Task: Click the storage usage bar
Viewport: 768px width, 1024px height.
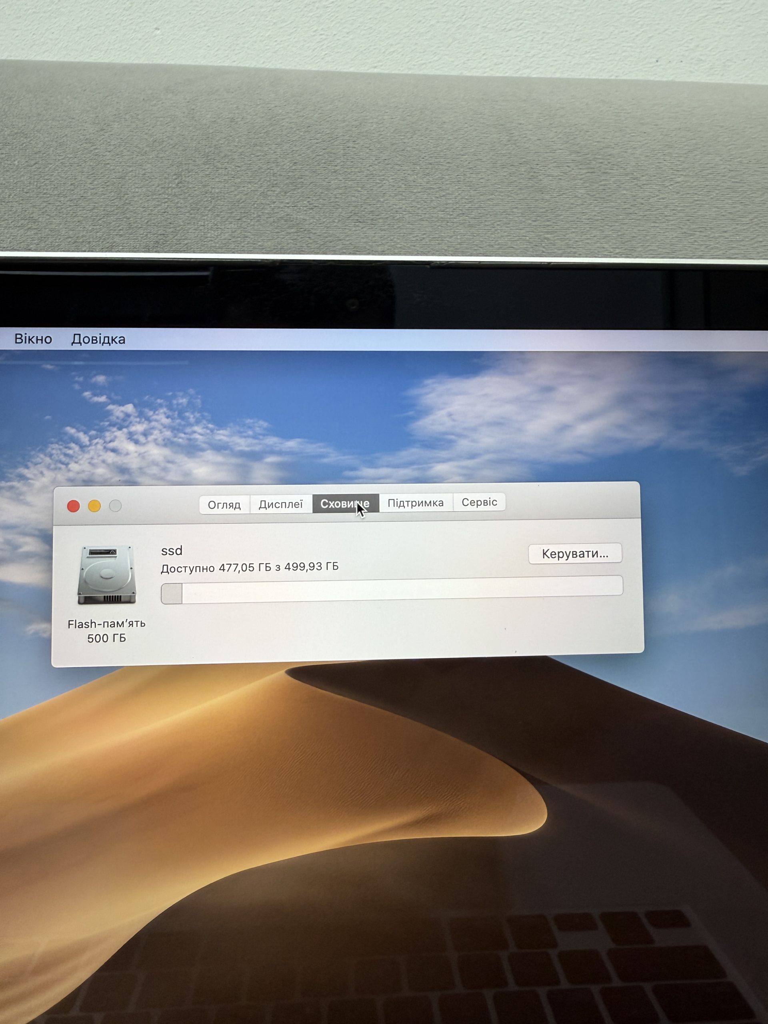Action: pos(392,590)
